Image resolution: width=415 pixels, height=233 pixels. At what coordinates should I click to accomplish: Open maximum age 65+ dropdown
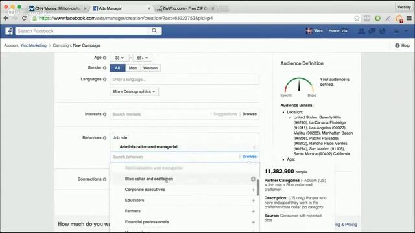click(x=143, y=58)
